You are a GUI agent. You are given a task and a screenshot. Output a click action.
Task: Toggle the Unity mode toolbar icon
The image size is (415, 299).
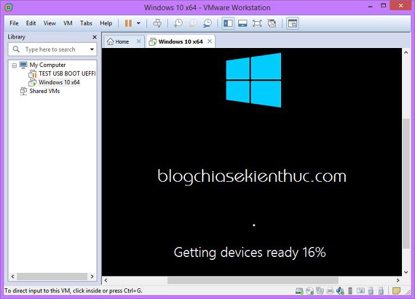[x=272, y=23]
